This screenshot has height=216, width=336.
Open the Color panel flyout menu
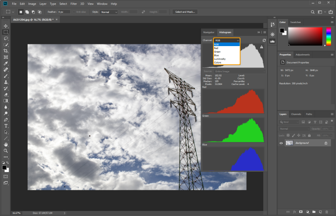[332, 22]
